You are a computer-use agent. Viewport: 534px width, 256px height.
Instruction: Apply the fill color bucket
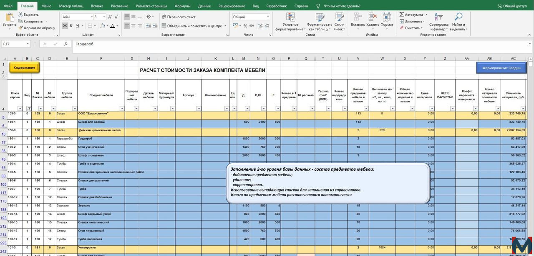pos(102,26)
